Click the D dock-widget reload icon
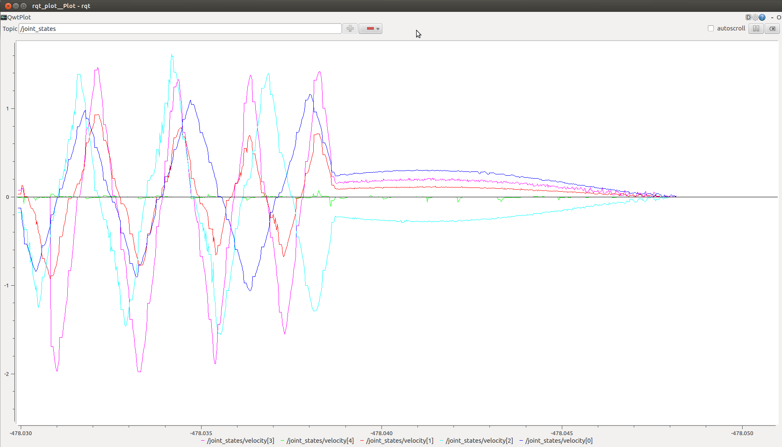The height and width of the screenshot is (447, 782). pyautogui.click(x=748, y=17)
